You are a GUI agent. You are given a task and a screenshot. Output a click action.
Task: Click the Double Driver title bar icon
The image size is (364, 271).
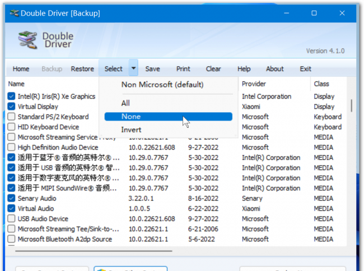(14, 13)
